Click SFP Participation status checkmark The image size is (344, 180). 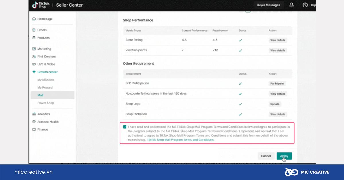(240, 84)
